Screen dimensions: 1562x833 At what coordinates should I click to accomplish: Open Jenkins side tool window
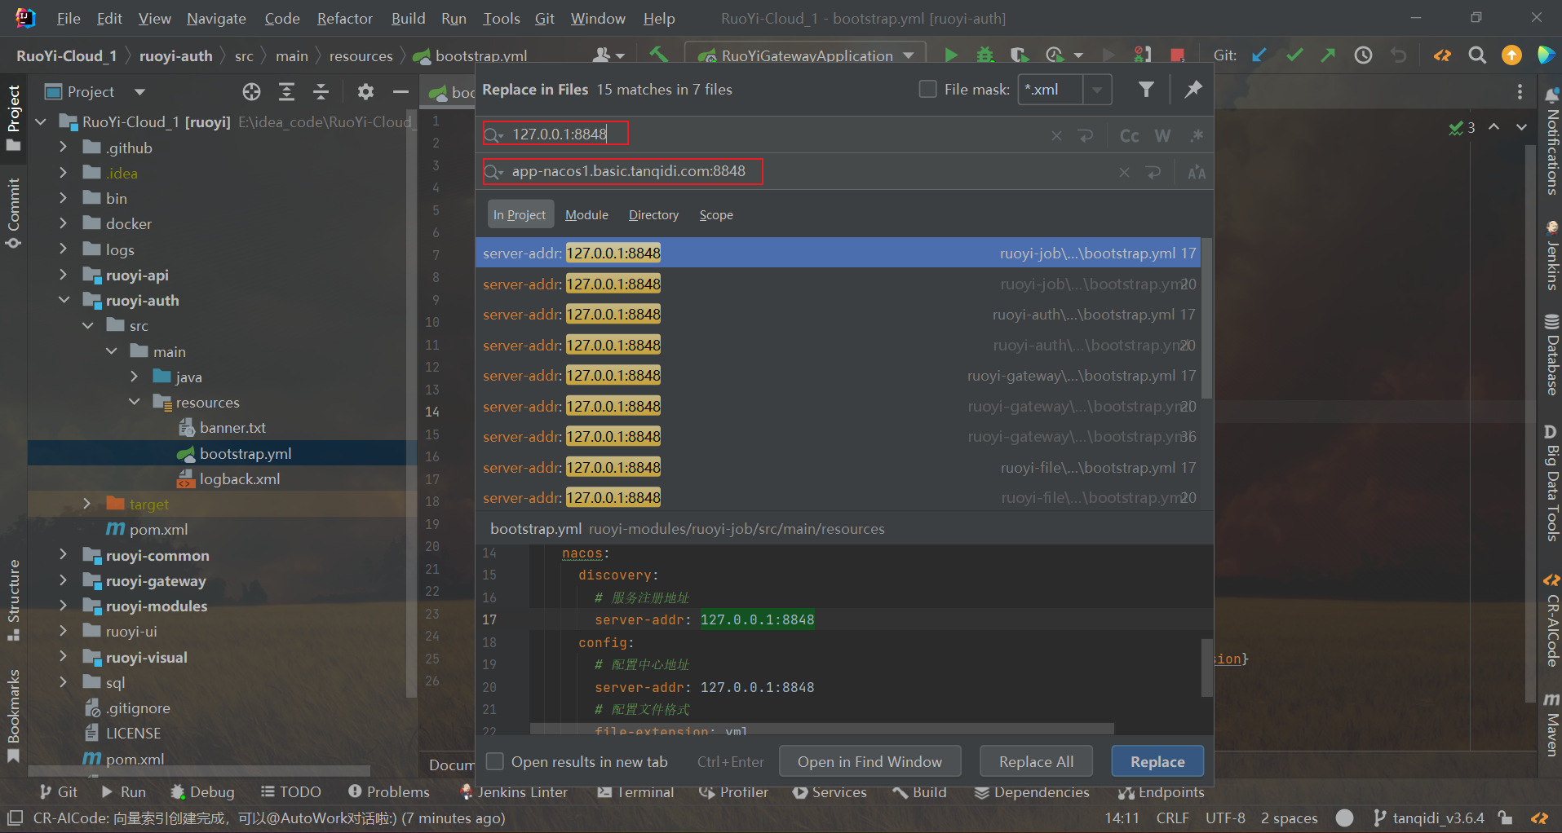pos(1551,255)
